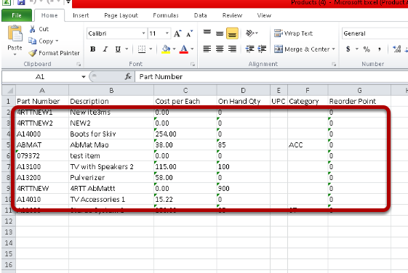Apply Percent Style format

pyautogui.click(x=367, y=49)
